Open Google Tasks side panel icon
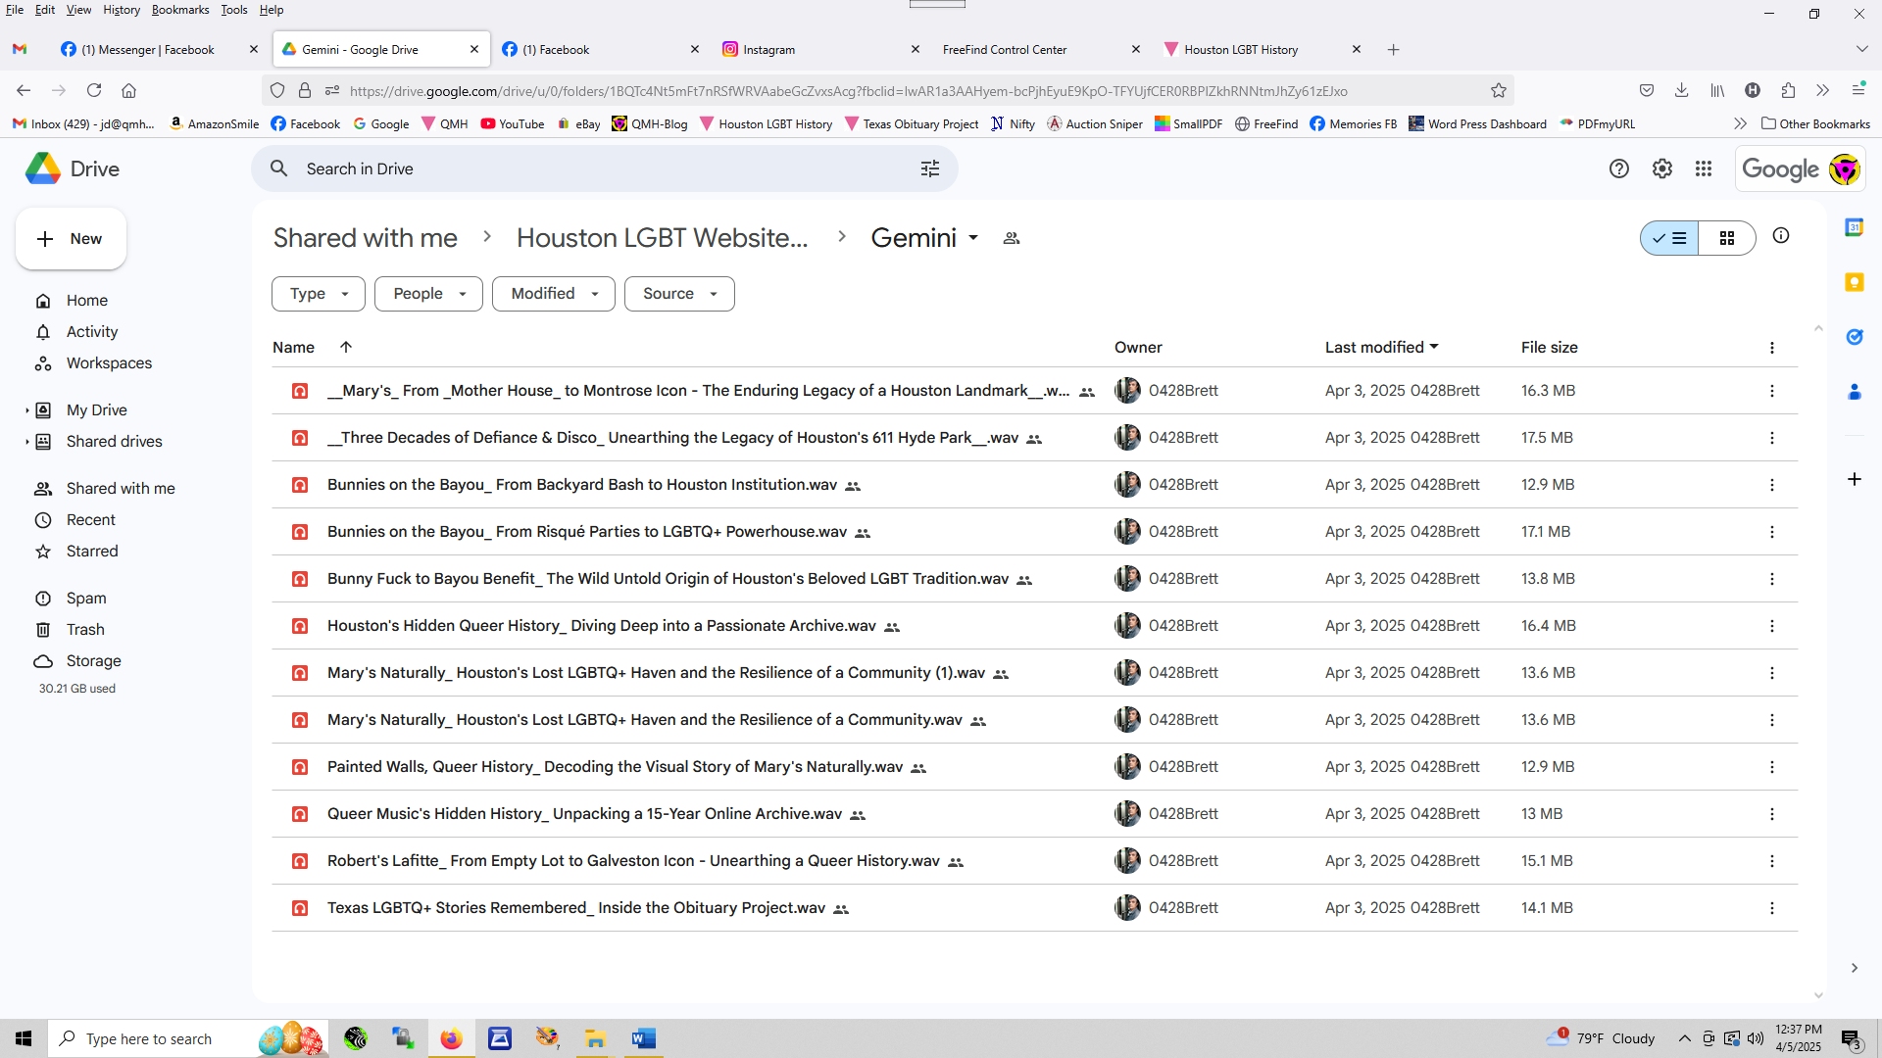Viewport: 1882px width, 1058px height. [x=1854, y=337]
